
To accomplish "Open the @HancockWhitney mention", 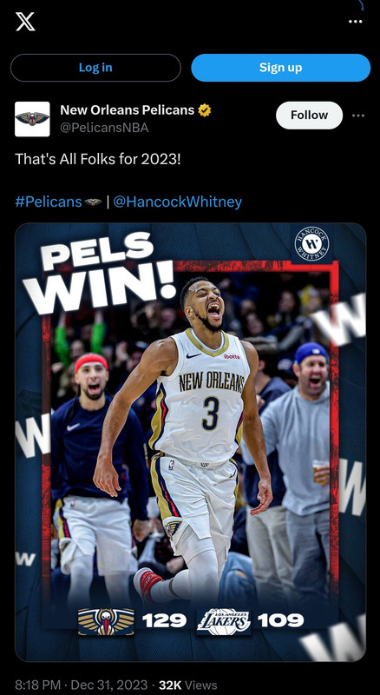I will click(x=178, y=202).
